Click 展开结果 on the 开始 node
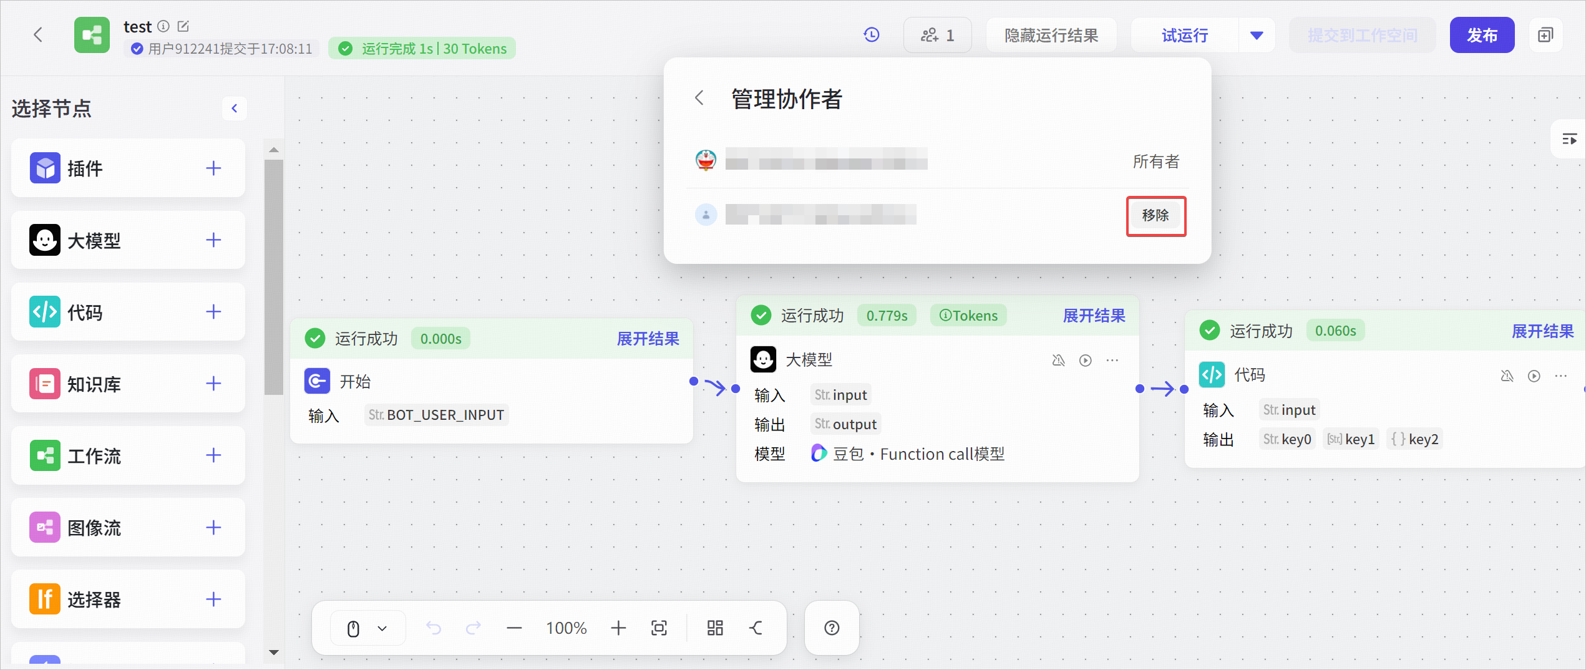The width and height of the screenshot is (1586, 670). pyautogui.click(x=648, y=339)
